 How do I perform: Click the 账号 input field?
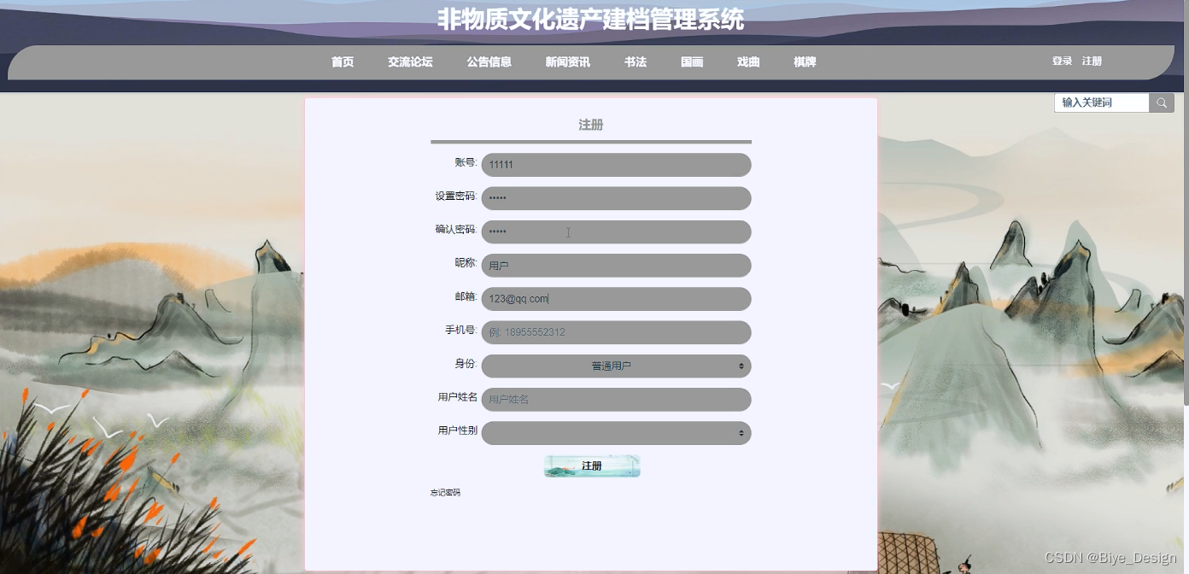pos(616,165)
